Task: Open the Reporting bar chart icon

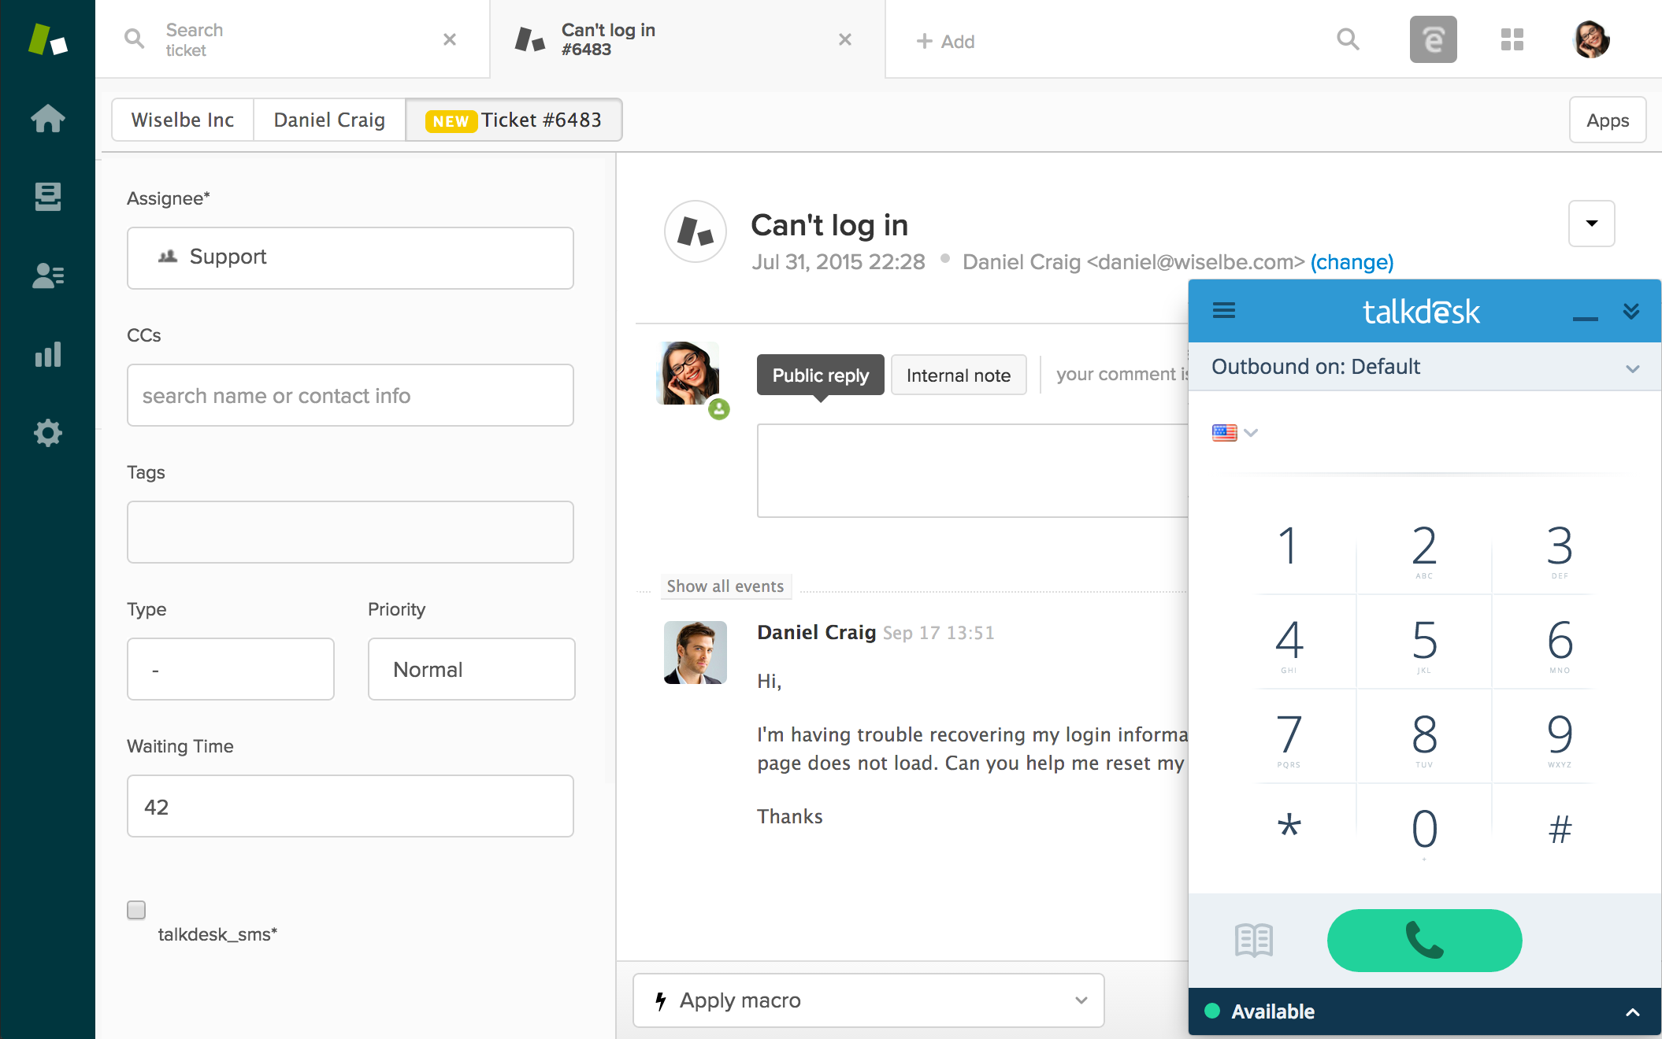Action: (47, 354)
